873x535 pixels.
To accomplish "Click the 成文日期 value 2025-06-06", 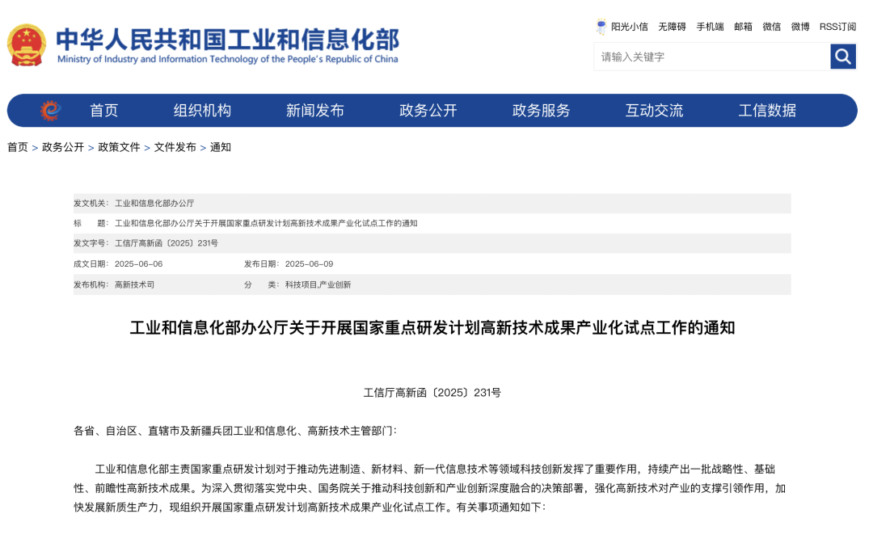I will pyautogui.click(x=139, y=264).
